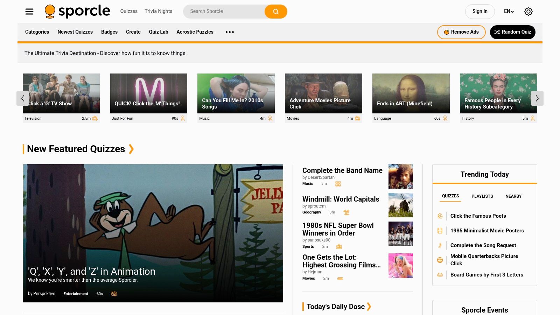Click the Complete the Band Name quiz-type icon

[x=338, y=184]
